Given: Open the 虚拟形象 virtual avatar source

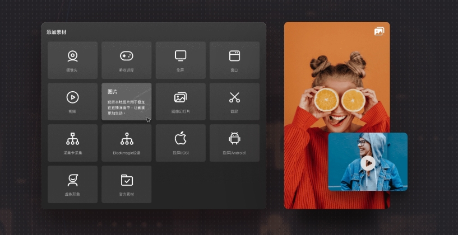Looking at the screenshot, I should (72, 180).
